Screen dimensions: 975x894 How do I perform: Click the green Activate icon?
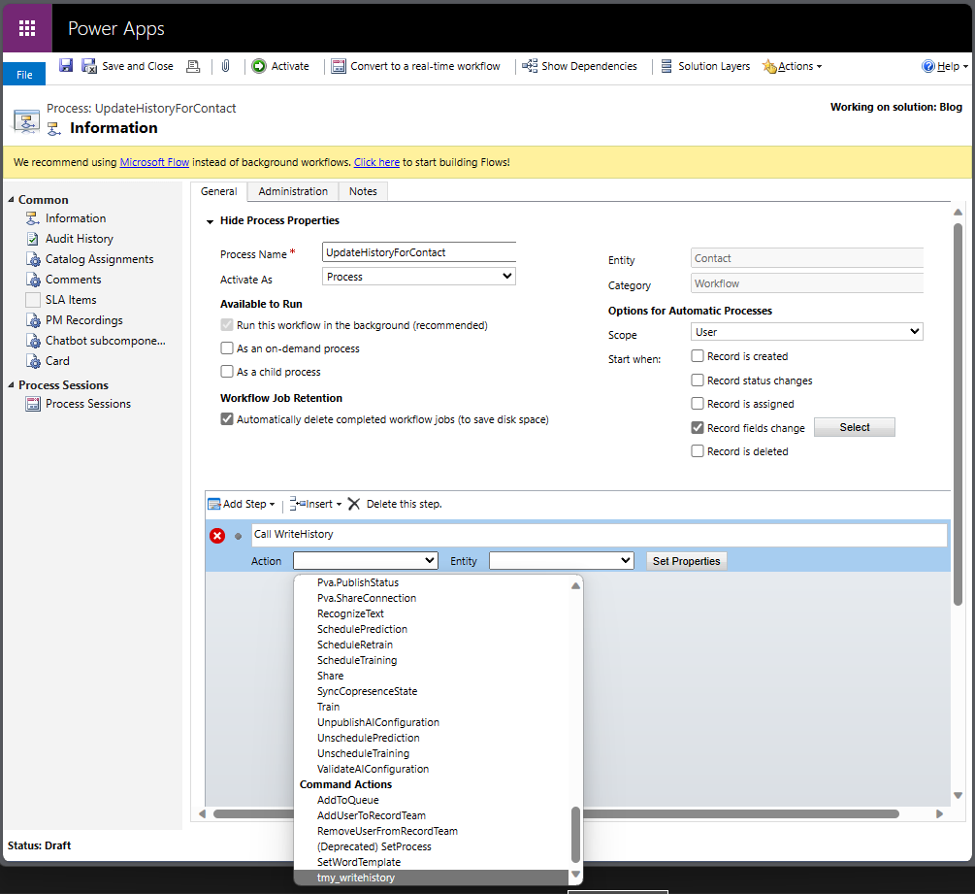click(x=259, y=66)
